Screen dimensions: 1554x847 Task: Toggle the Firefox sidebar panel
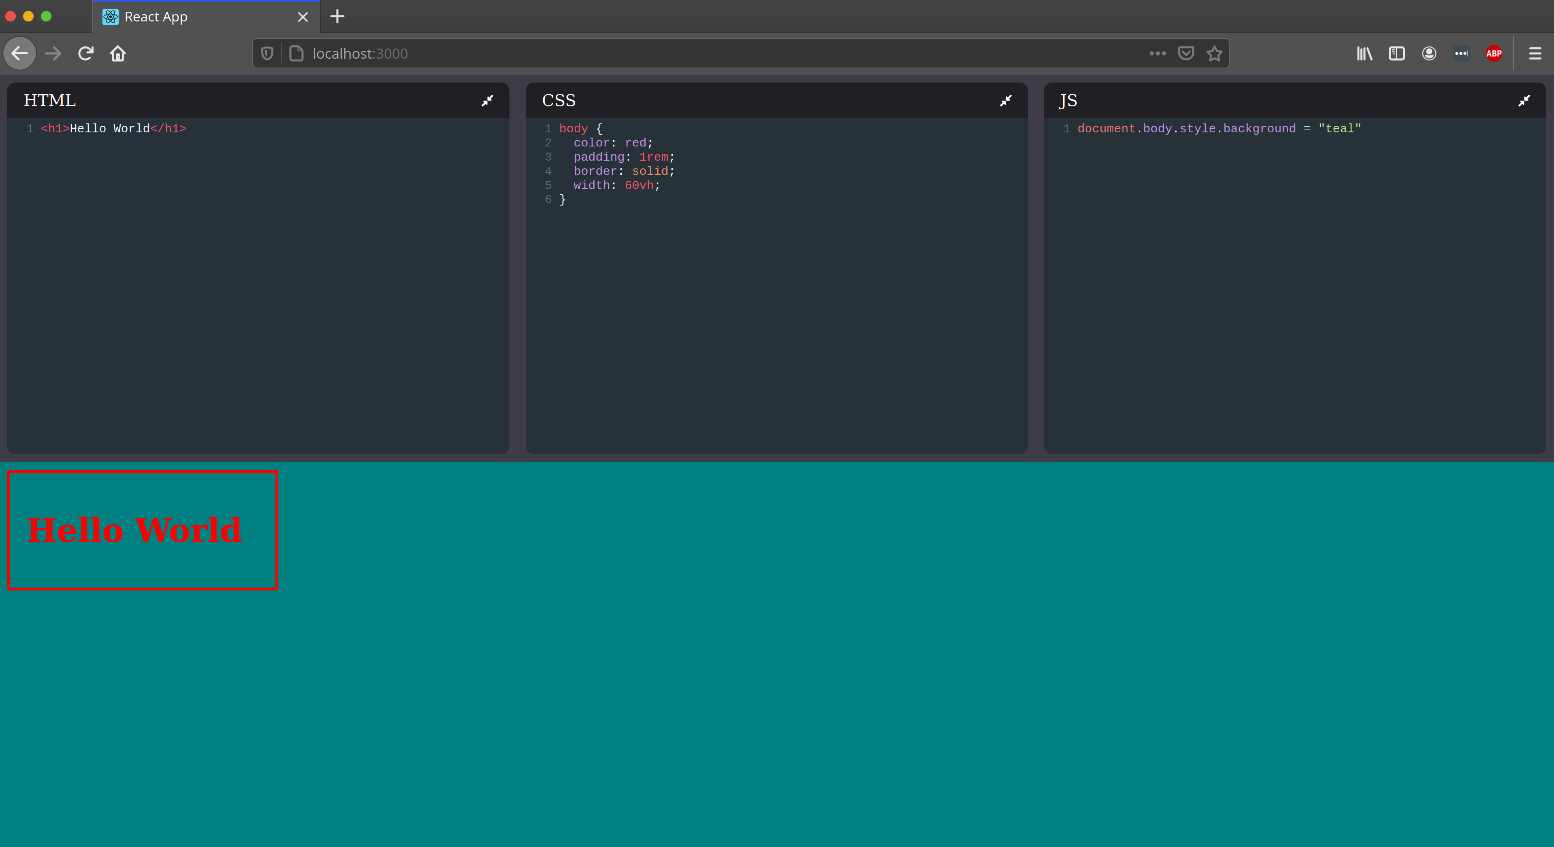click(1396, 53)
